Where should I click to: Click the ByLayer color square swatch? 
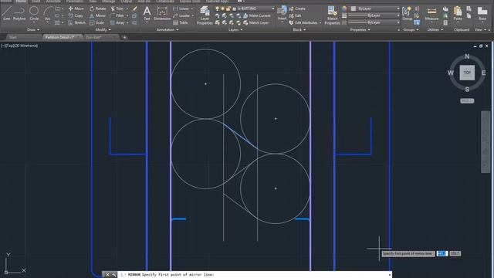pos(354,8)
